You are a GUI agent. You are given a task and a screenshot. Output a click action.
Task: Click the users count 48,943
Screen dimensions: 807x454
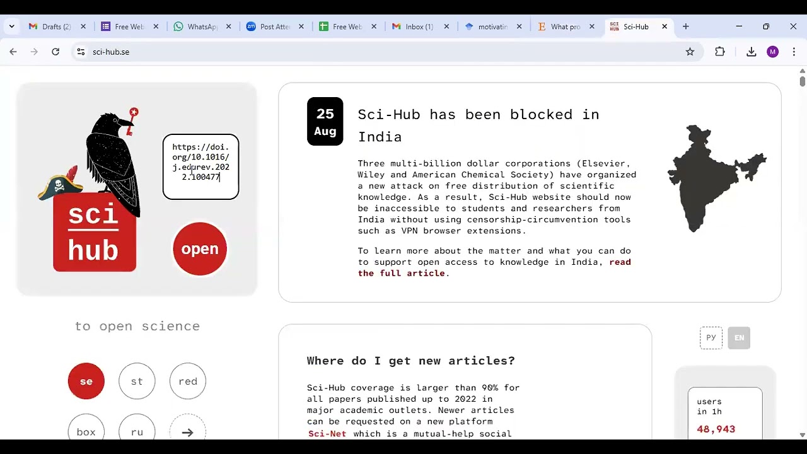tap(716, 429)
